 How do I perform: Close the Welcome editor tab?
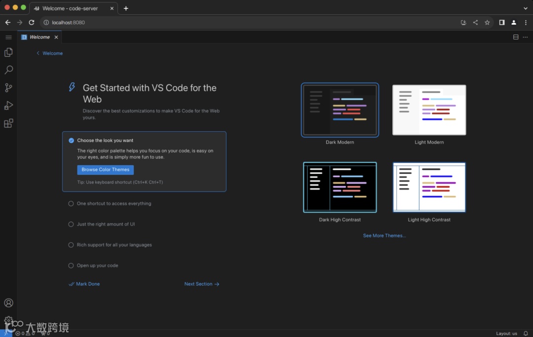click(x=56, y=37)
